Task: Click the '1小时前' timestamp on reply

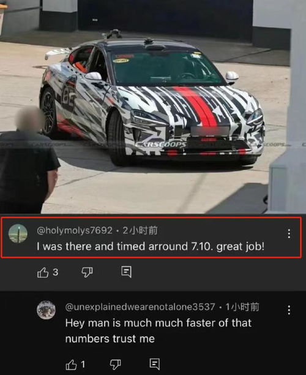Action: [242, 307]
